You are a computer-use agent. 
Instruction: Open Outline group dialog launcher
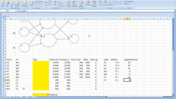(122, 8)
